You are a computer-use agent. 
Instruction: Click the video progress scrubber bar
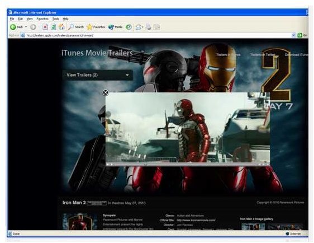185,165
